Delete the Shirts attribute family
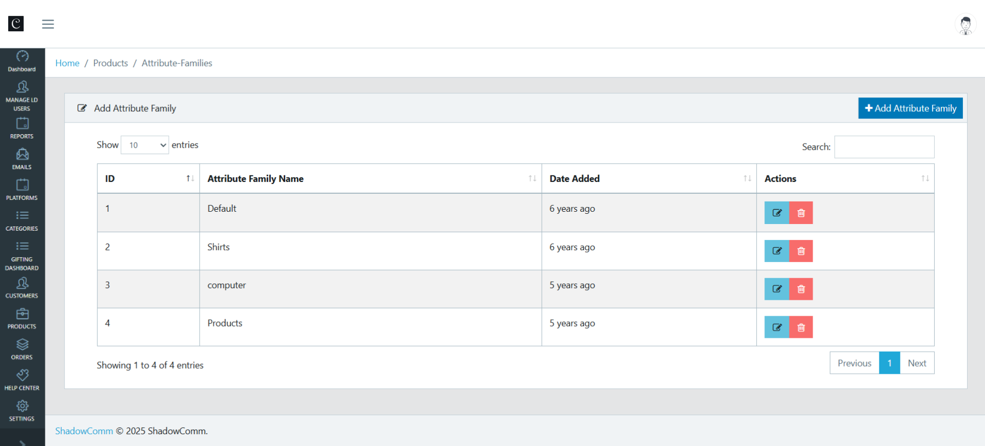The image size is (985, 446). coord(801,251)
